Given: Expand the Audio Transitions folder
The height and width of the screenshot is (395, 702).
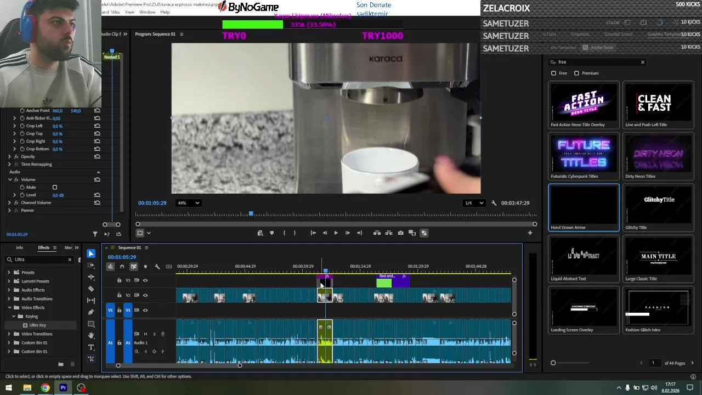Looking at the screenshot, I should 9,299.
